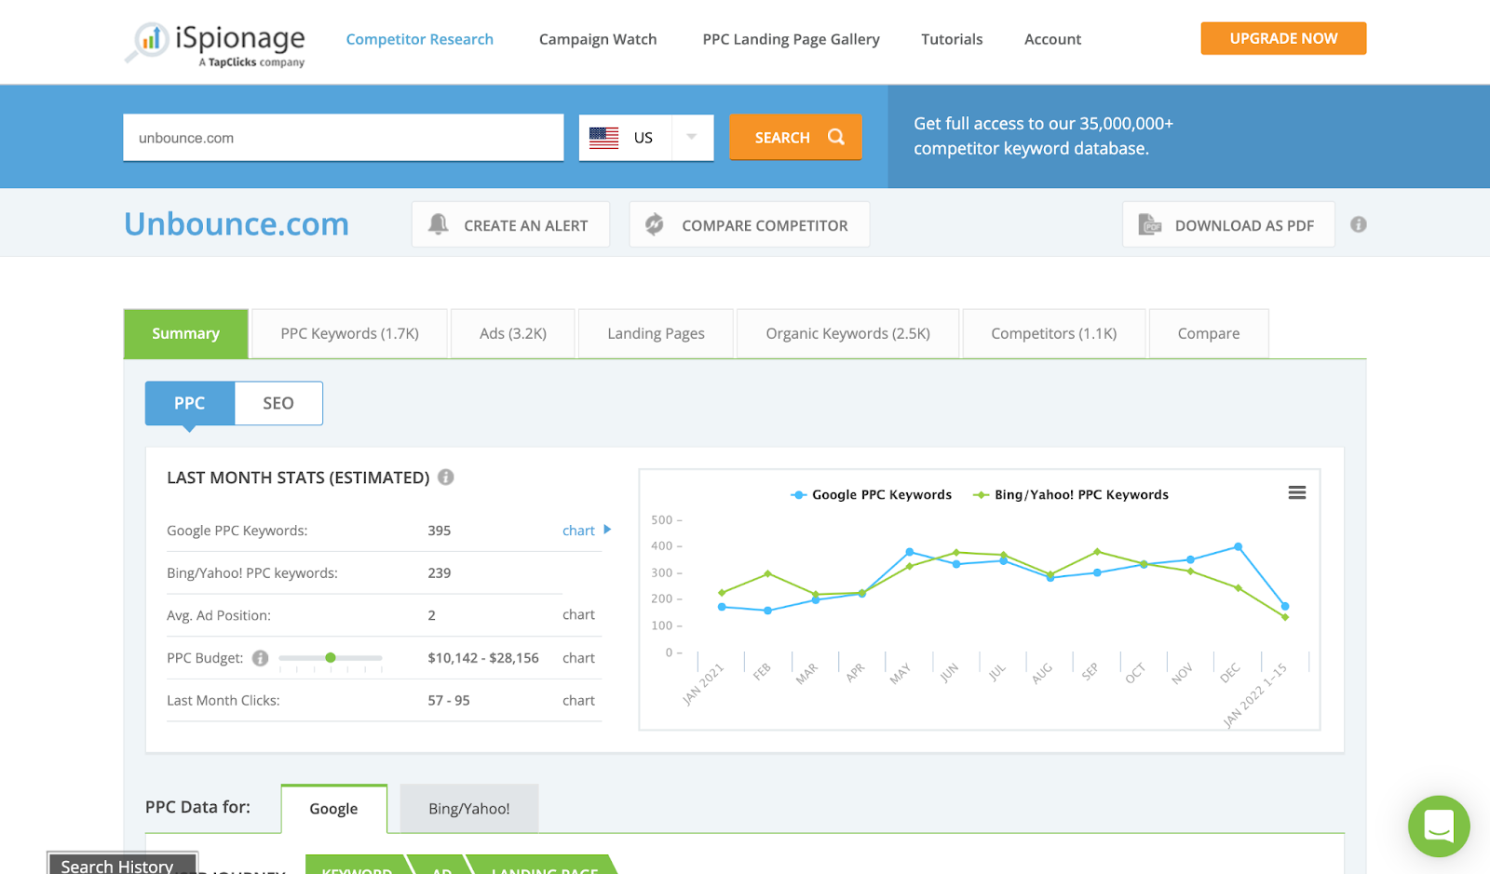Image resolution: width=1490 pixels, height=874 pixels.
Task: Open the Organic Keywords (2.5K) tab
Action: click(x=848, y=333)
